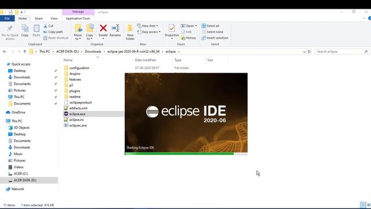Sort by Name column header

(x=68, y=60)
